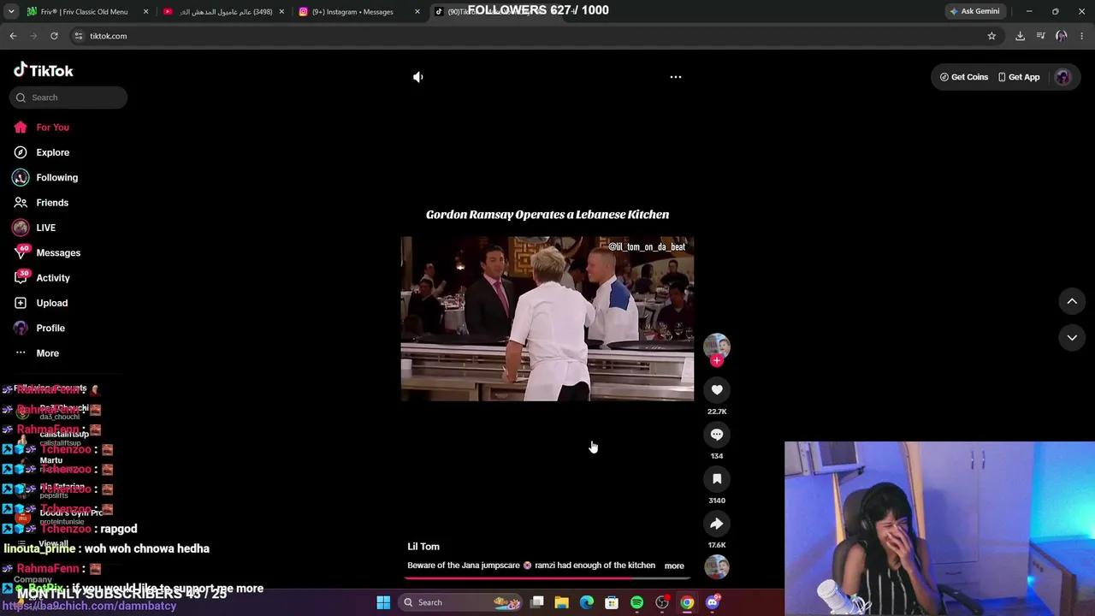Click the Chrome icon on the taskbar
The image size is (1095, 616).
tap(687, 602)
